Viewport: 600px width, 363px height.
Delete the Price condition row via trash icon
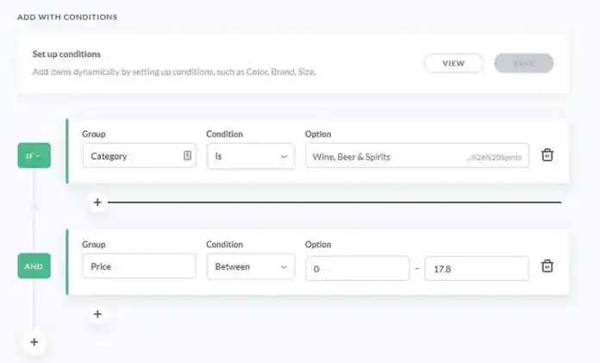[547, 266]
